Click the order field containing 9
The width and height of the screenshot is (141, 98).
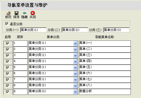pos(20,92)
